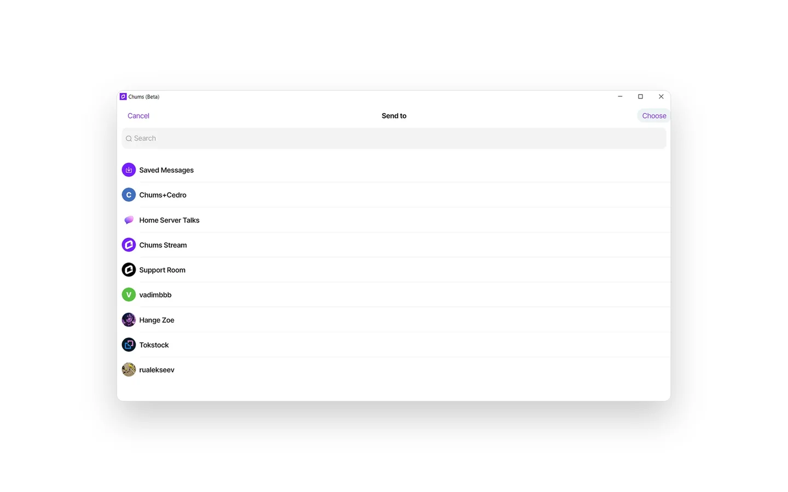The height and width of the screenshot is (492, 788).
Task: Click the Choose button
Action: pyautogui.click(x=654, y=116)
